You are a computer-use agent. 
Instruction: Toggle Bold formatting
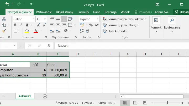15,25
